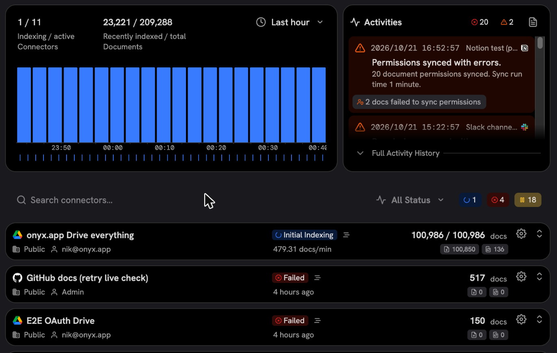Click the Google Drive icon of E2E OAuth Drive
The height and width of the screenshot is (353, 557).
pyautogui.click(x=17, y=321)
